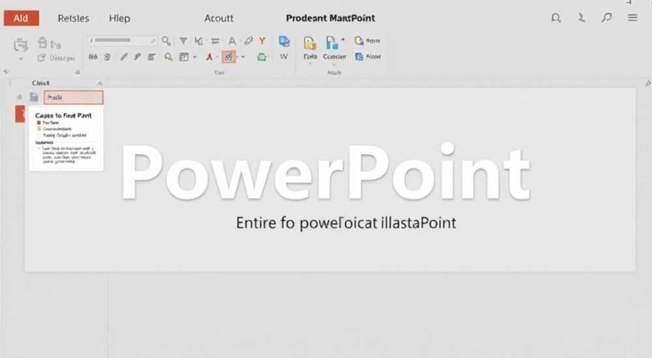Select the 'Entire fo poweroicat illastaPoint' subtitle
The height and width of the screenshot is (358, 652).
pos(346,223)
